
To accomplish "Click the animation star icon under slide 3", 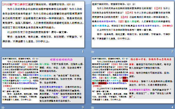I will tap(3, 107).
